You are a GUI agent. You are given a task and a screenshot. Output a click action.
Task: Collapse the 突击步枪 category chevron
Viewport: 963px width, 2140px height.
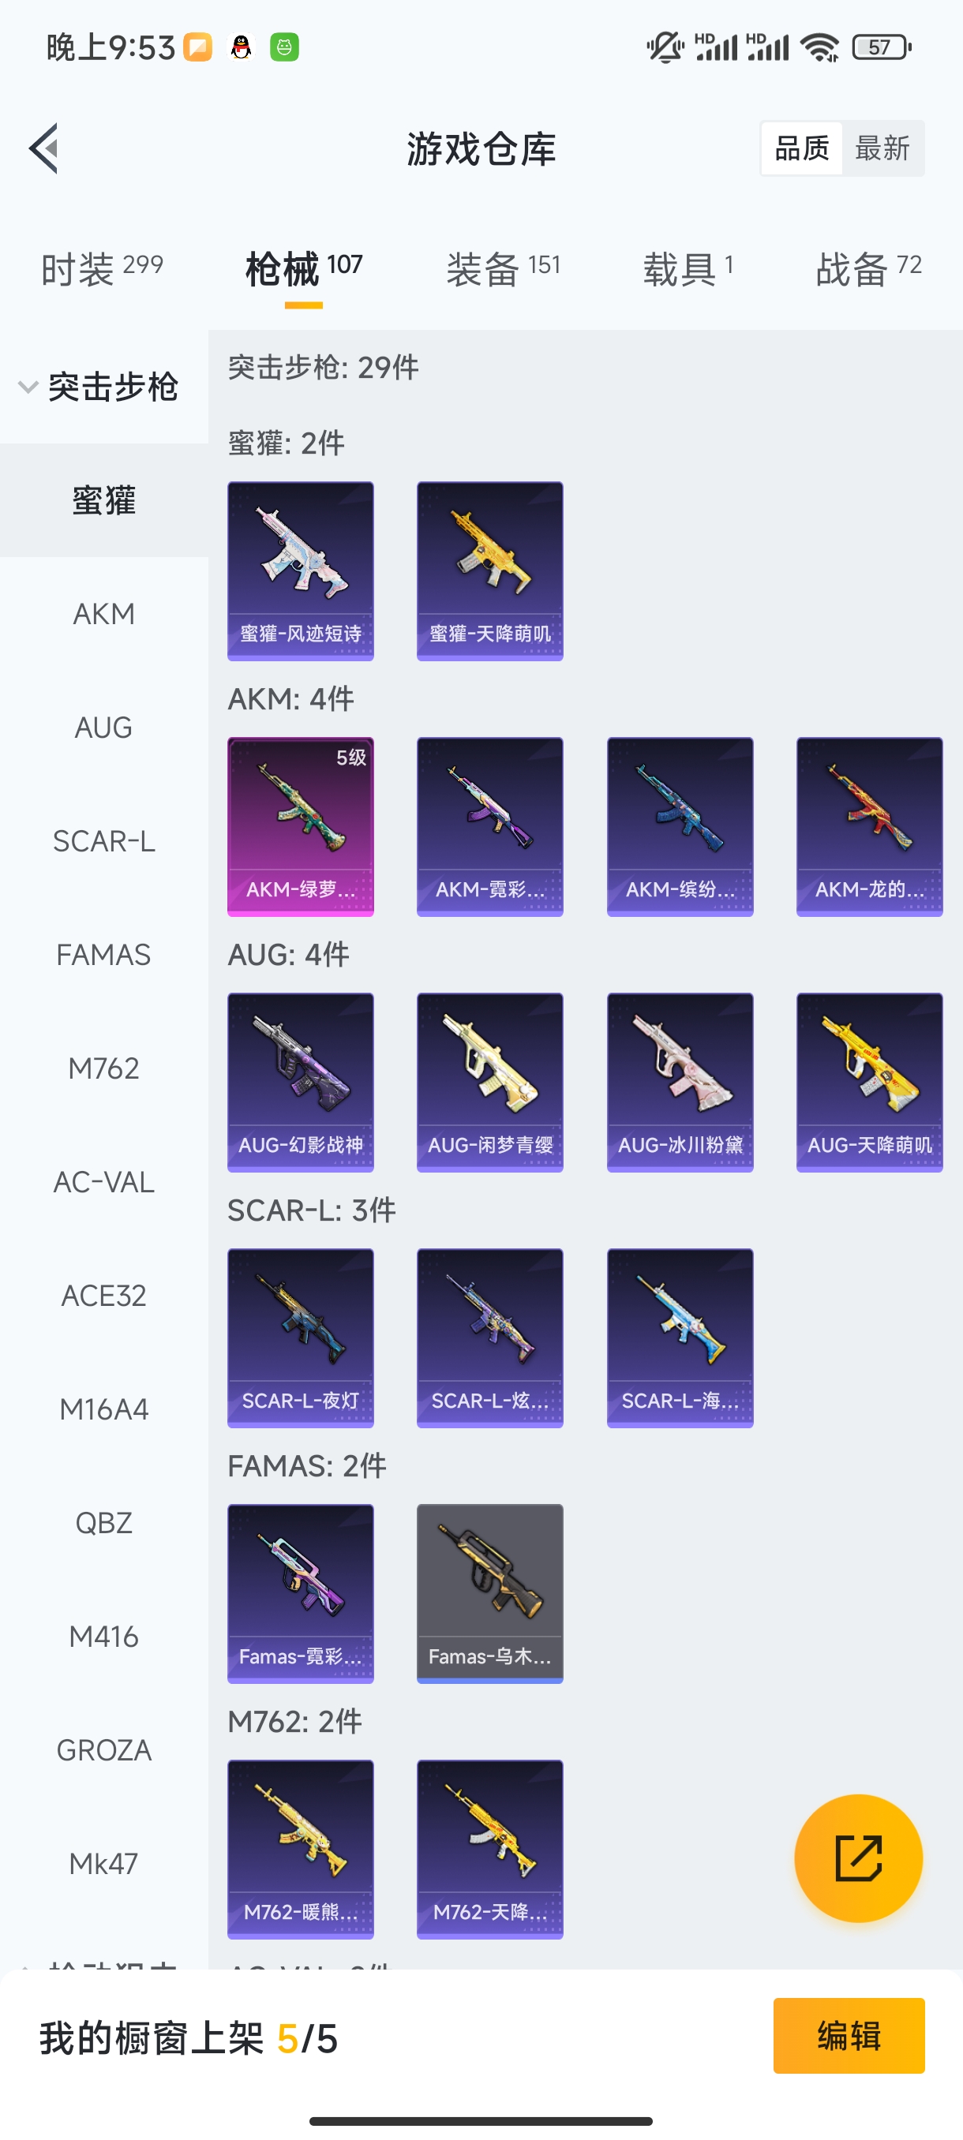point(28,387)
